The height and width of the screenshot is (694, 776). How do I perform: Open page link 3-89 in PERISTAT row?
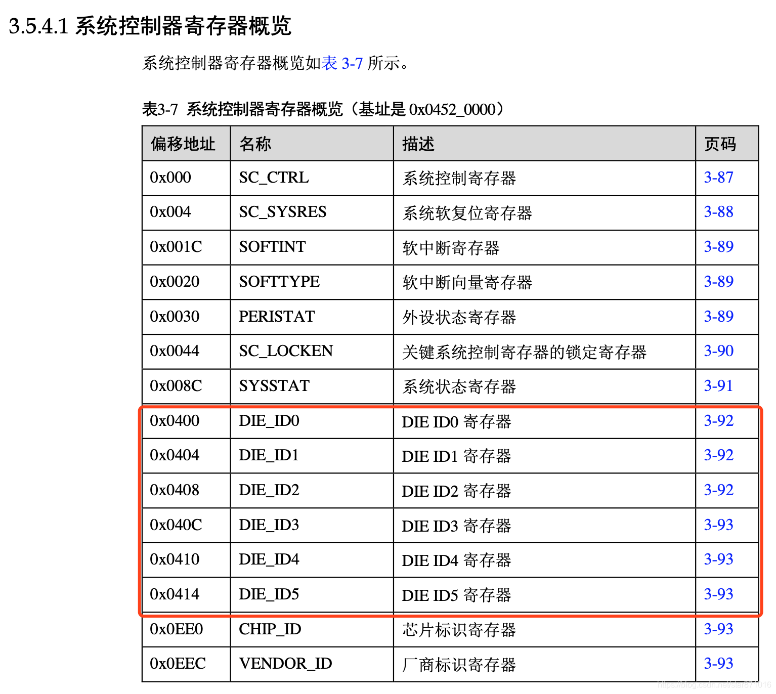pyautogui.click(x=718, y=317)
